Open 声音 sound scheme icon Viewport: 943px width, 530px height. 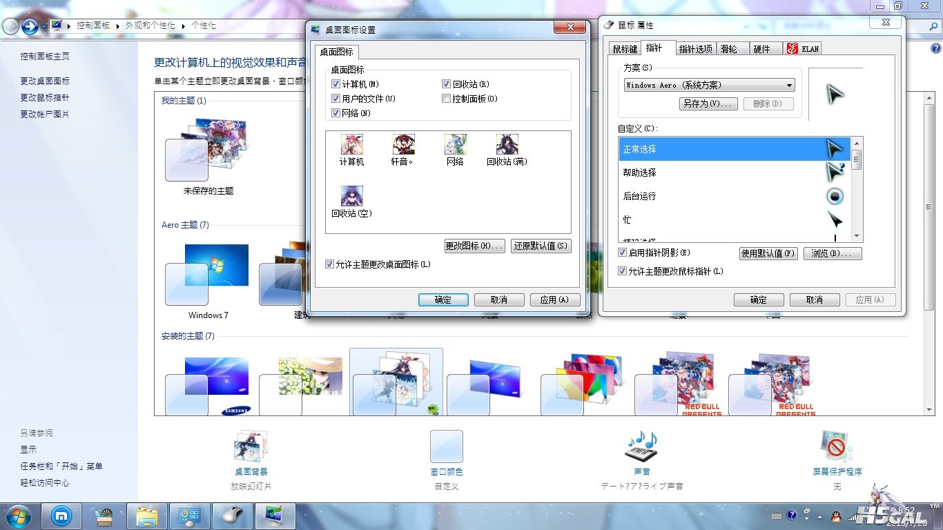pos(641,447)
